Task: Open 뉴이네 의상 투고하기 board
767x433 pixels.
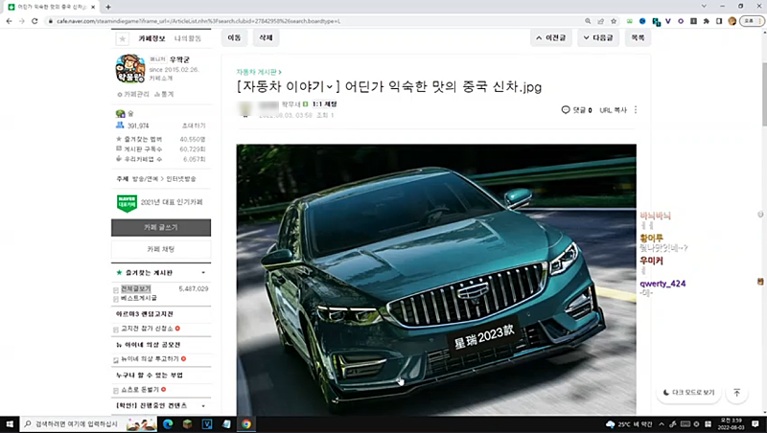Action: click(x=150, y=358)
